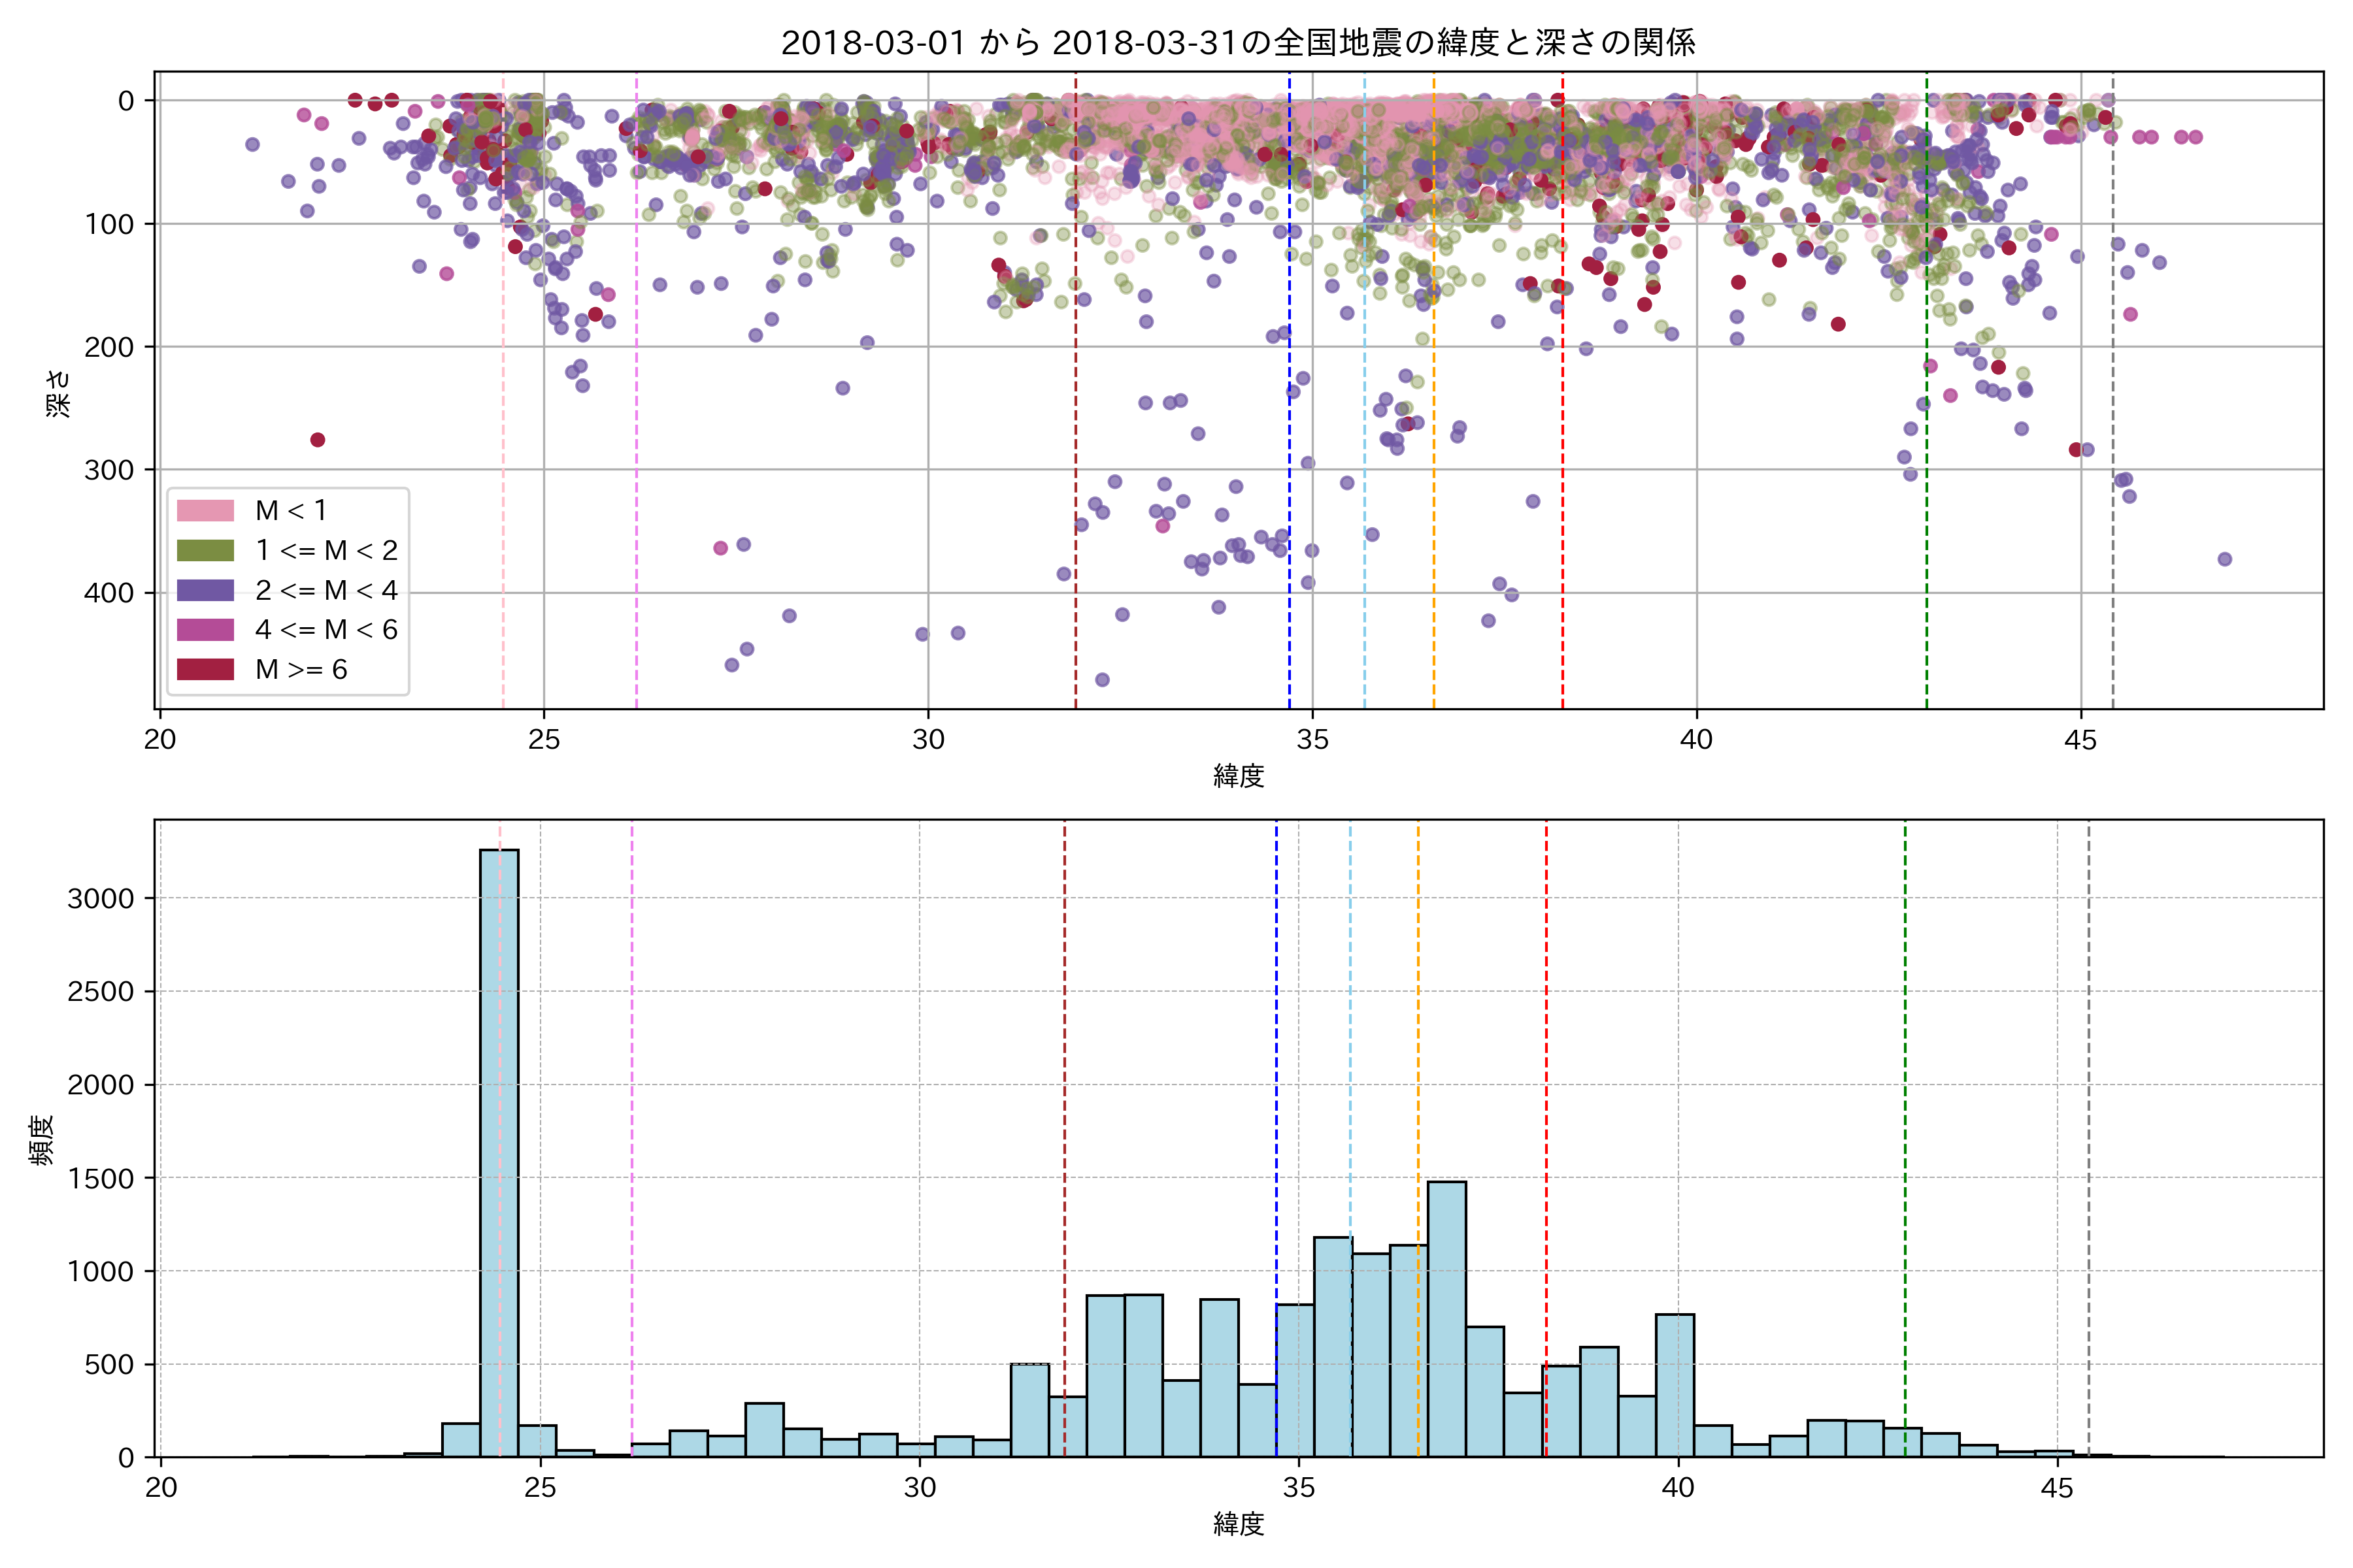Click the 400 depth tick label
The image size is (2353, 1568).
pyautogui.click(x=108, y=593)
